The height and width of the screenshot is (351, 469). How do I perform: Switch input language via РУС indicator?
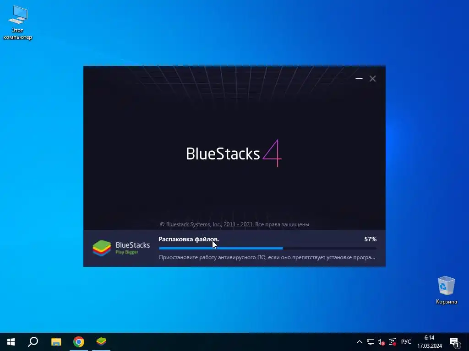pyautogui.click(x=406, y=342)
